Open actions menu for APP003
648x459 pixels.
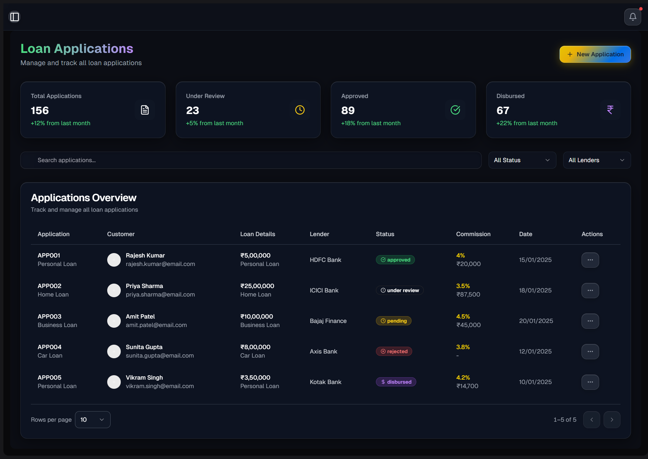(x=590, y=321)
